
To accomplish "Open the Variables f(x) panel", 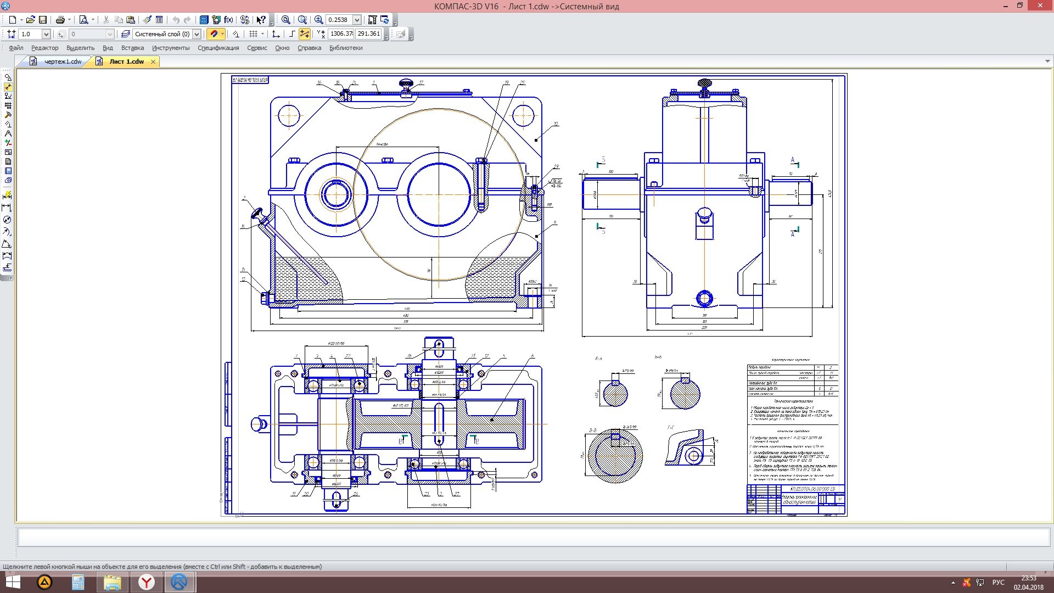I will tap(229, 20).
